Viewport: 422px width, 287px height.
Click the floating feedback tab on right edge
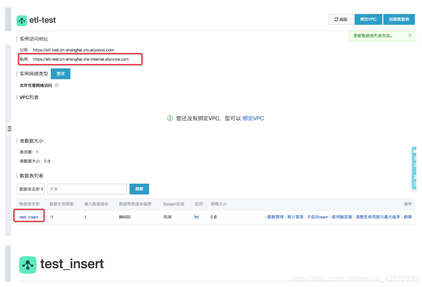(414, 168)
